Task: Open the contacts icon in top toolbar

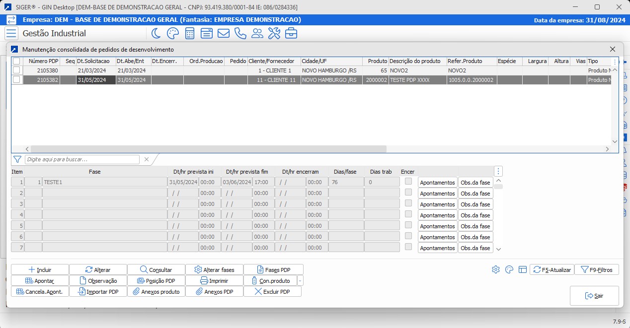Action: 257,33
